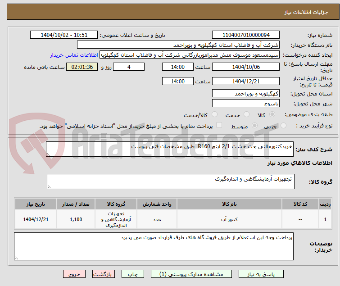Image resolution: width=340 pixels, height=286 pixels.
Task: Open اطلاعات تماس خریدار link
Action: click(74, 55)
